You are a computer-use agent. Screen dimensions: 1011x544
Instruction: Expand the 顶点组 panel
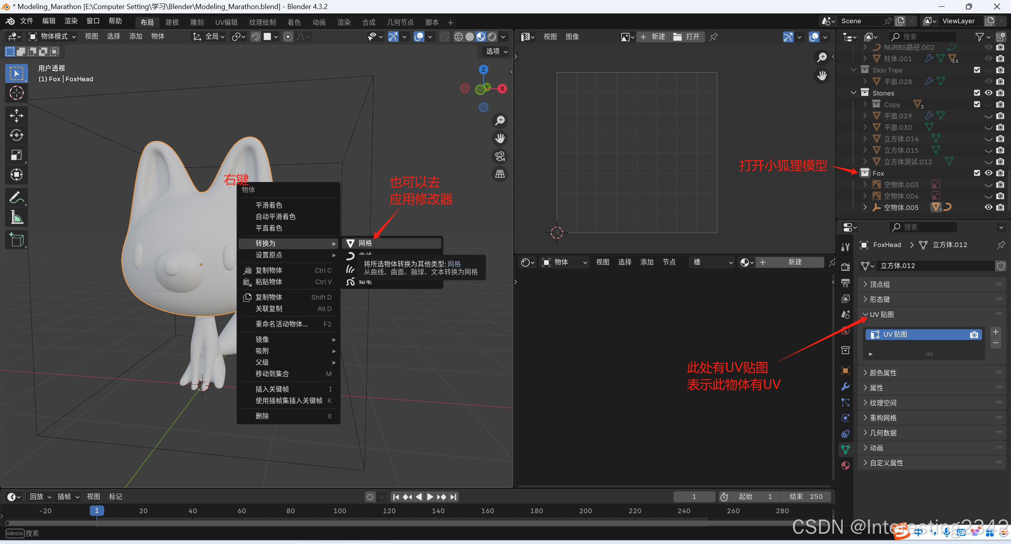879,284
